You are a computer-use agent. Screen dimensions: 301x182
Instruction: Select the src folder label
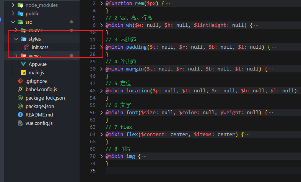[29, 22]
